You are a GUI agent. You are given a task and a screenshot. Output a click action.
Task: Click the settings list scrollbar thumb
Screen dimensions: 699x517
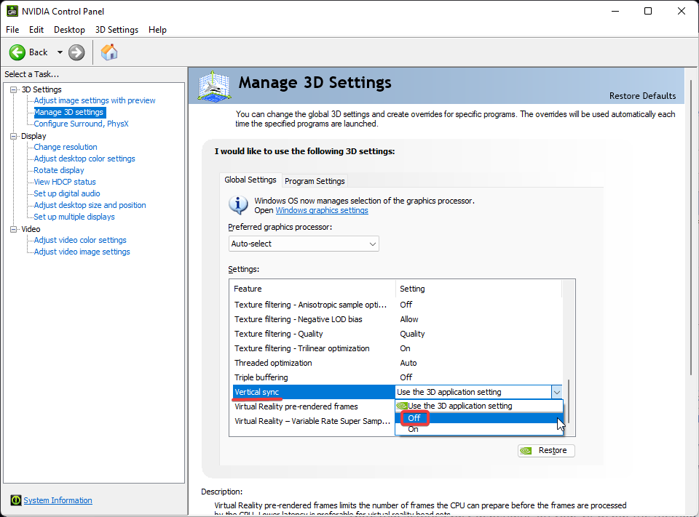point(569,401)
